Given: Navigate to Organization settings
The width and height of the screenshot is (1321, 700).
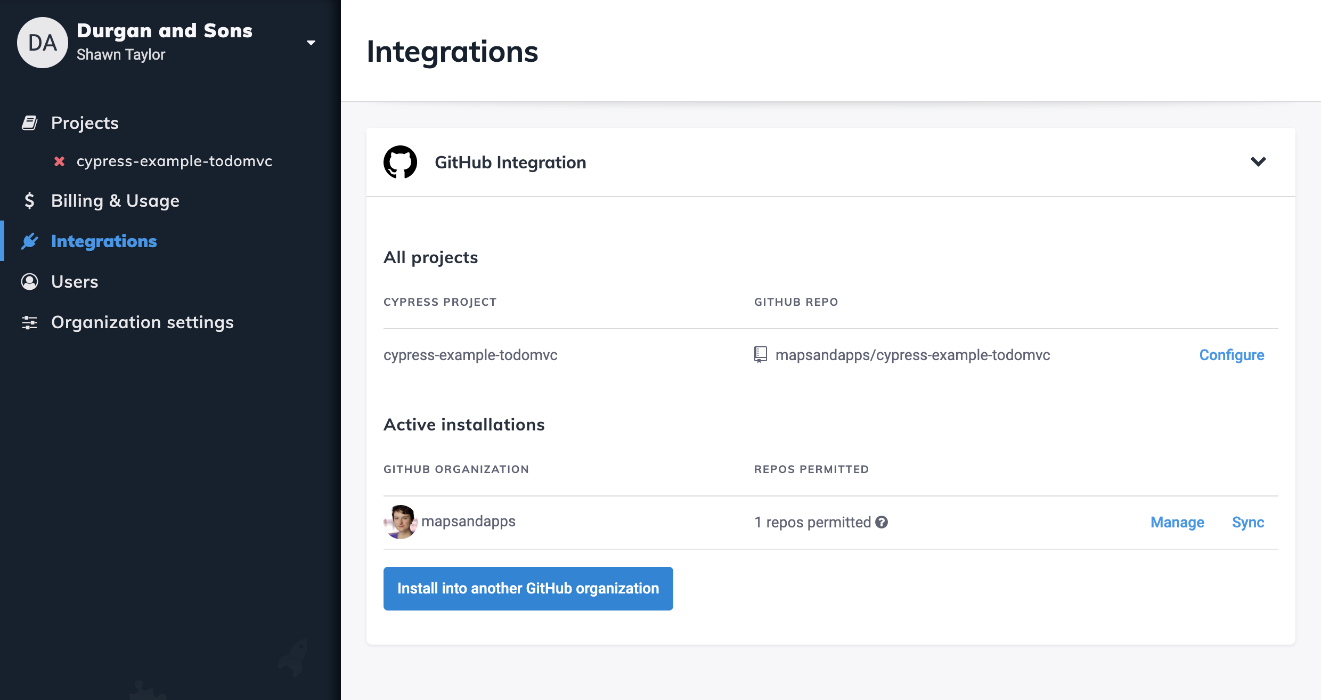Looking at the screenshot, I should coord(142,322).
